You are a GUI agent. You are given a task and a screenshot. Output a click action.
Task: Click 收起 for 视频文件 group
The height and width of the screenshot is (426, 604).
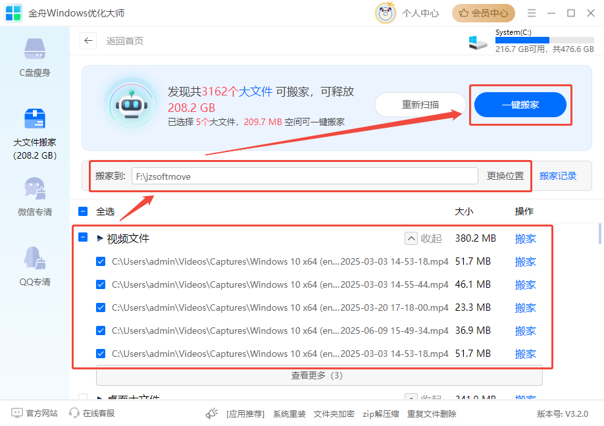tap(423, 238)
